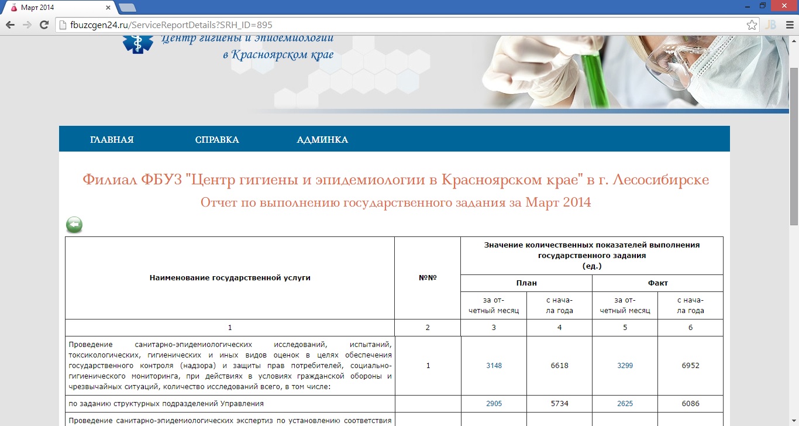Viewport: 799px width, 426px height.
Task: Click the year-to-date fact value 6952
Action: tap(691, 366)
